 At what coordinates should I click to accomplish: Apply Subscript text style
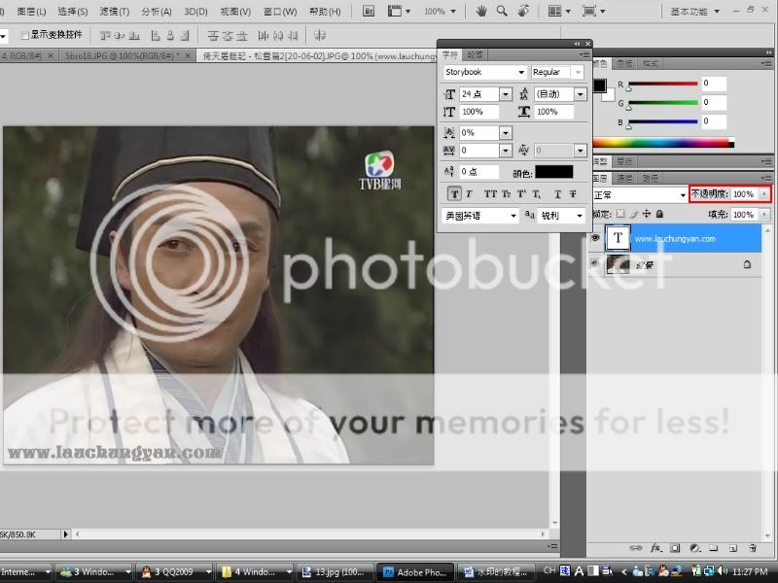537,193
